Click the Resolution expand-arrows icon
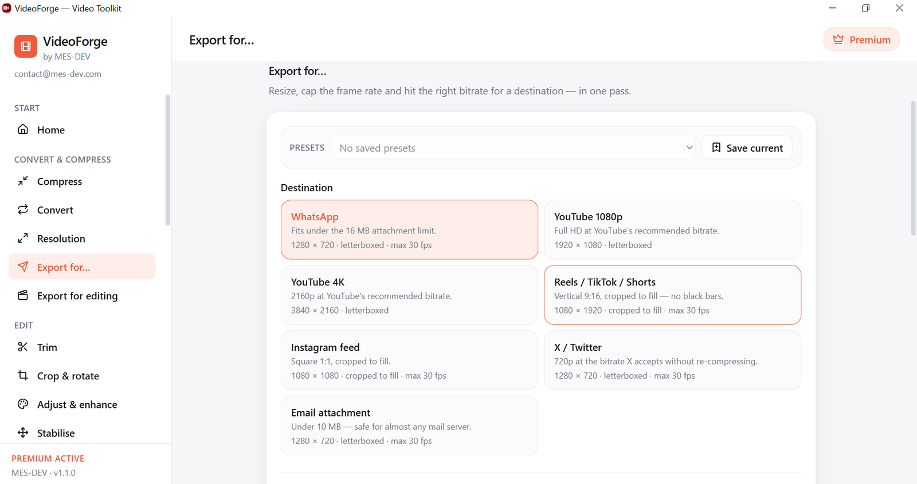The width and height of the screenshot is (917, 484). 23,238
